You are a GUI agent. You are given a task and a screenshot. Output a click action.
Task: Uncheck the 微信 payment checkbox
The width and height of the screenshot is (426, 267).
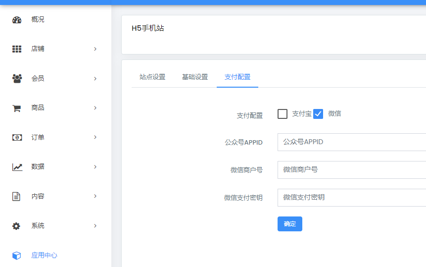click(x=318, y=114)
